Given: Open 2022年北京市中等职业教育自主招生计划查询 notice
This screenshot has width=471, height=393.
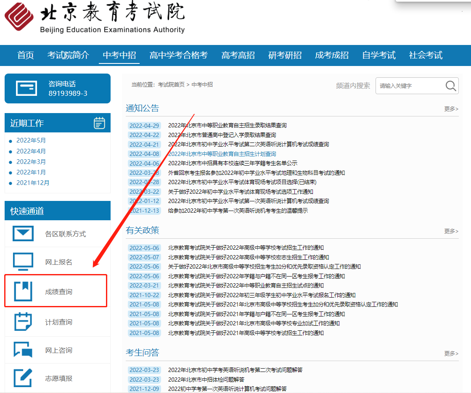Looking at the screenshot, I should (222, 154).
